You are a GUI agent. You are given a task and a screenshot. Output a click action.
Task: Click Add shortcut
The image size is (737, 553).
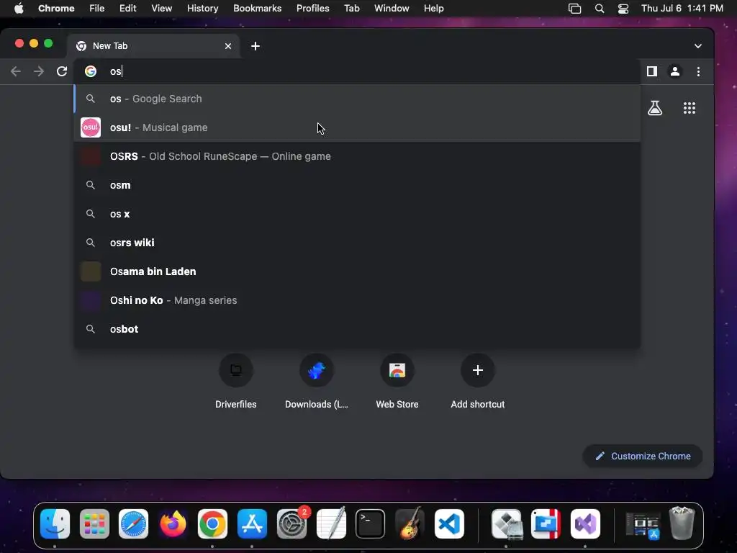(478, 382)
